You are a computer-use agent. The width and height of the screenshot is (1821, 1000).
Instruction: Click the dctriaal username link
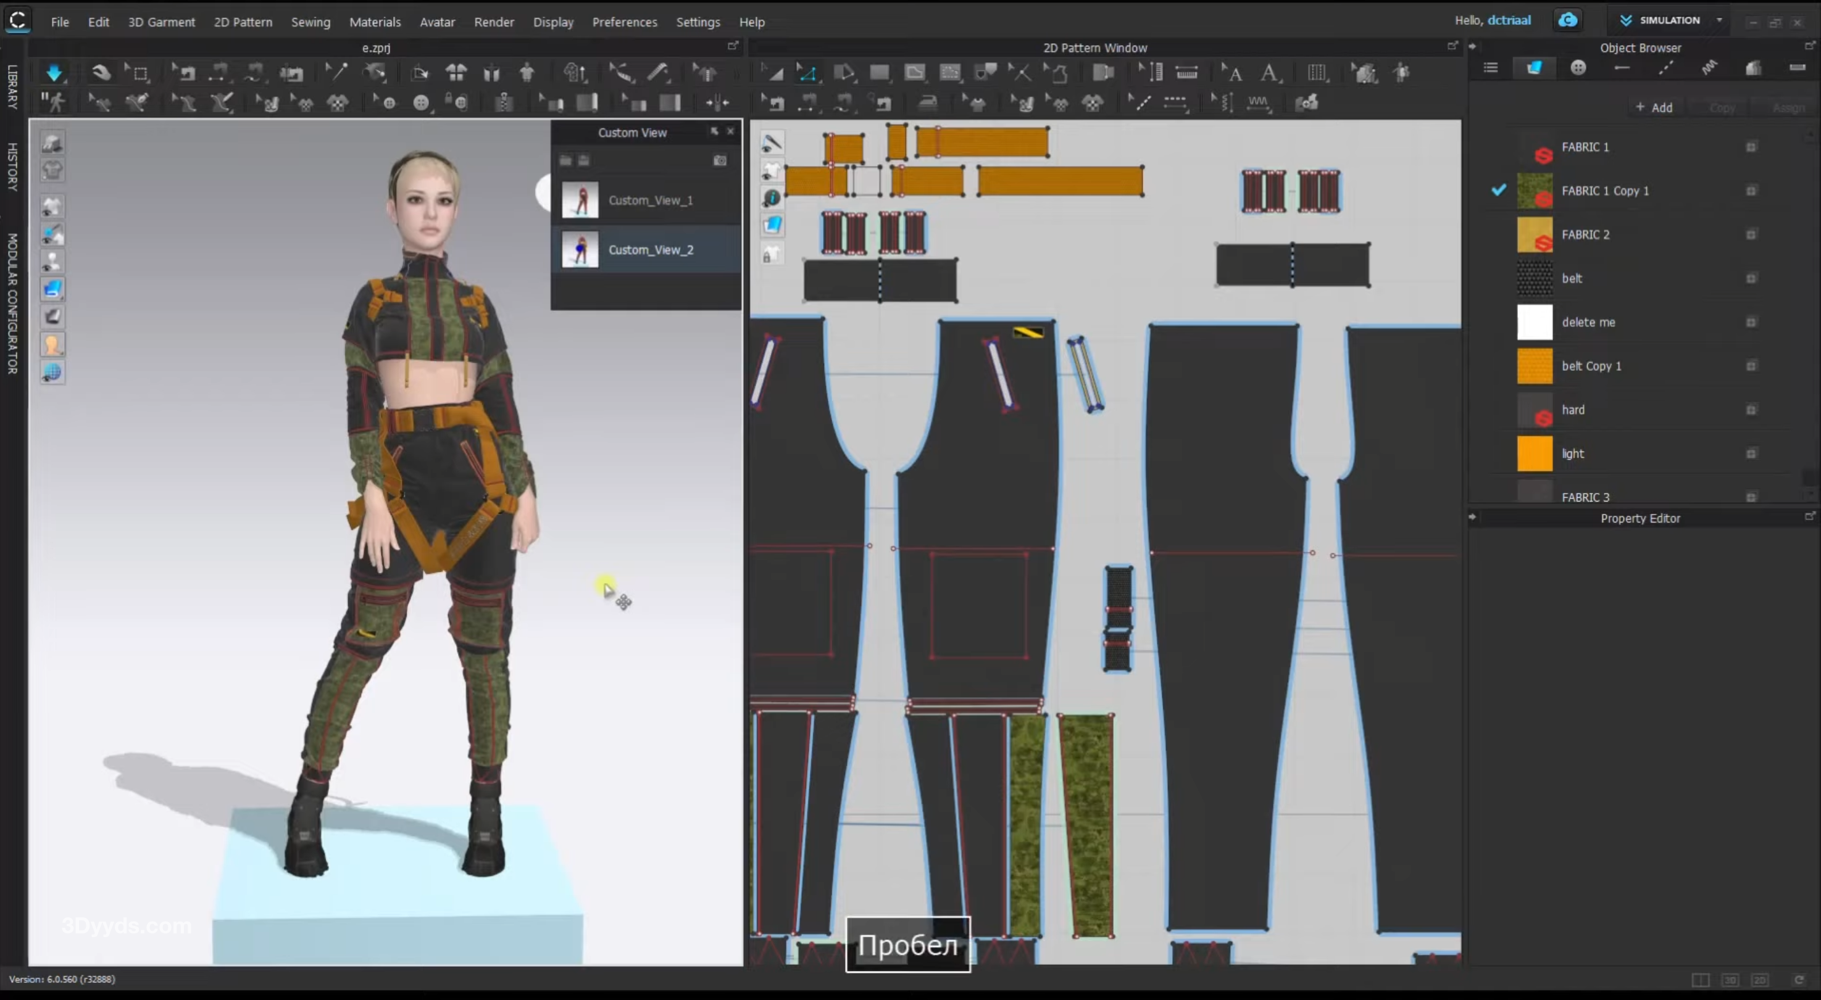(x=1509, y=20)
